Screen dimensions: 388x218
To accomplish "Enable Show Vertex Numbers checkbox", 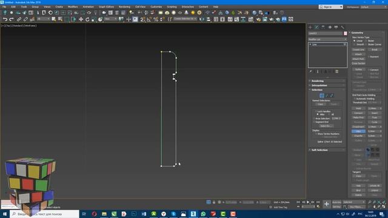I will (316, 134).
